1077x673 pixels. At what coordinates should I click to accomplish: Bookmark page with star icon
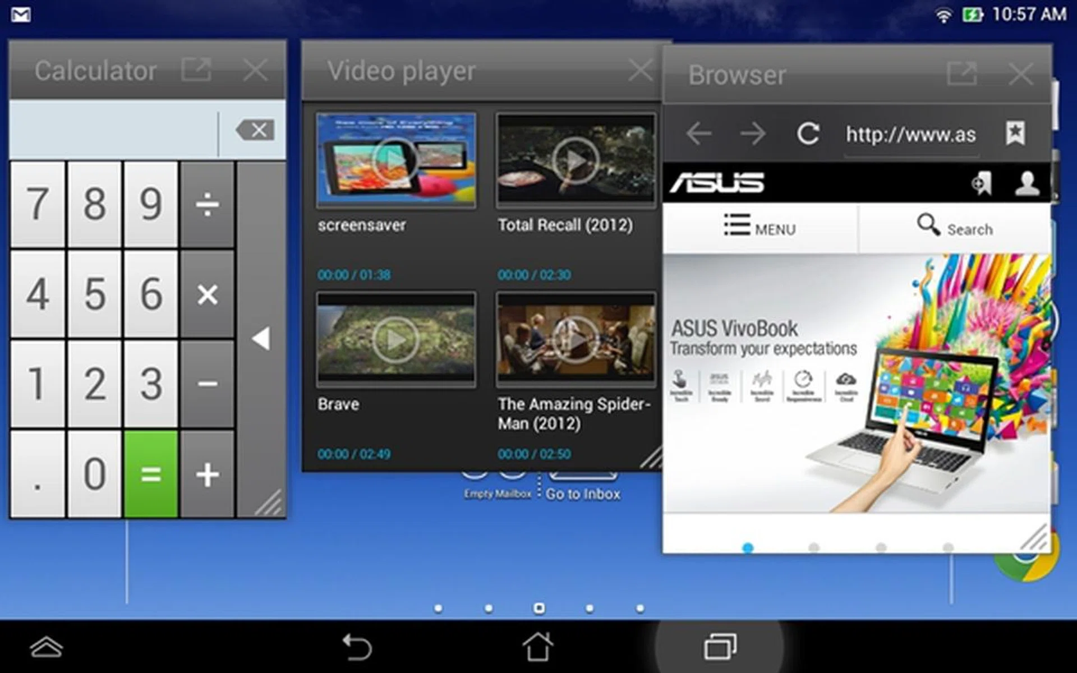(1015, 133)
